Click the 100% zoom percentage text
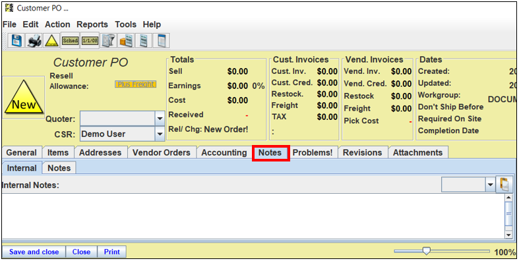This screenshot has width=519, height=261. 504,252
